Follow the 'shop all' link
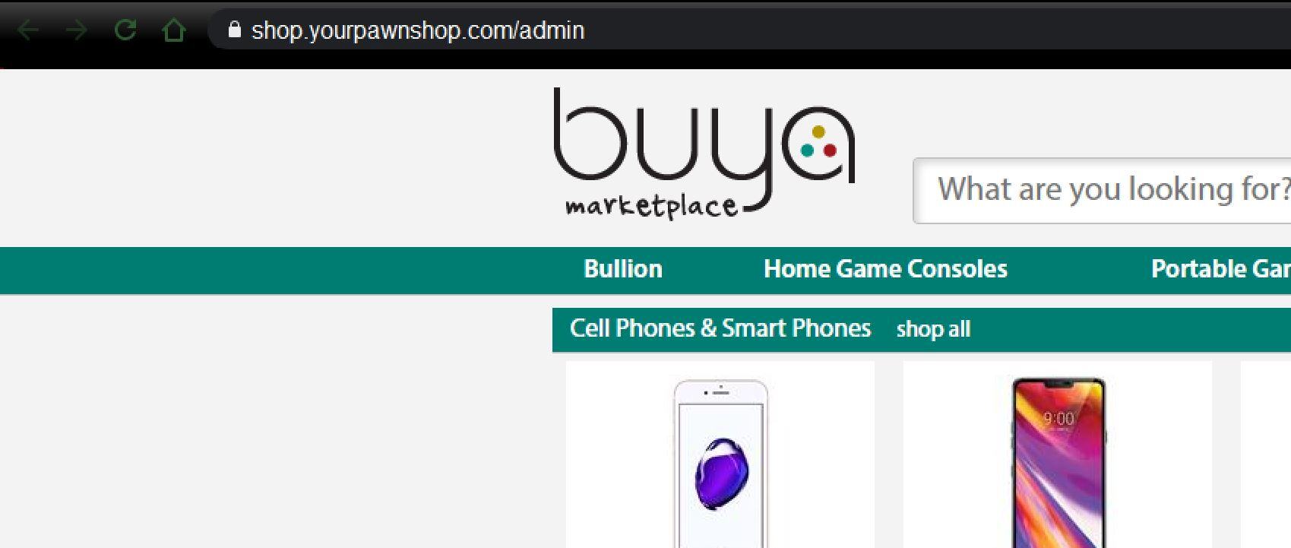The image size is (1291, 548). [x=933, y=329]
